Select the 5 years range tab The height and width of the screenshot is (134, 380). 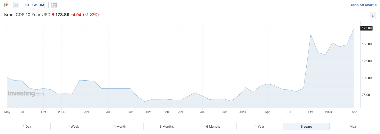click(306, 127)
